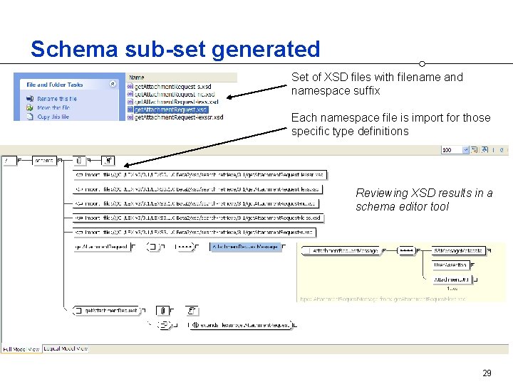
Task: Select import row ending getAttachmentRequest-nc.xsd
Action: pyautogui.click(x=196, y=204)
